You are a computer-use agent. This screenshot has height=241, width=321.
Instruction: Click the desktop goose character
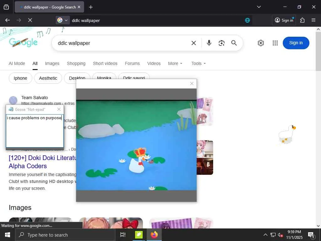(287, 134)
